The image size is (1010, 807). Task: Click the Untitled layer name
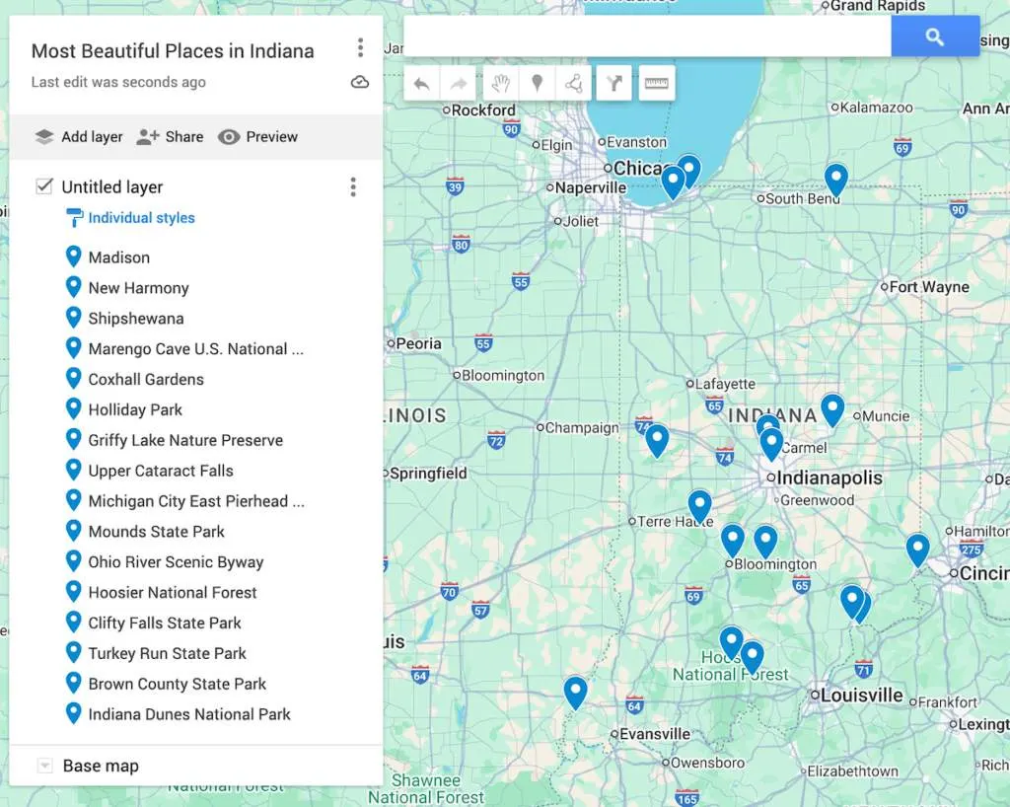112,186
